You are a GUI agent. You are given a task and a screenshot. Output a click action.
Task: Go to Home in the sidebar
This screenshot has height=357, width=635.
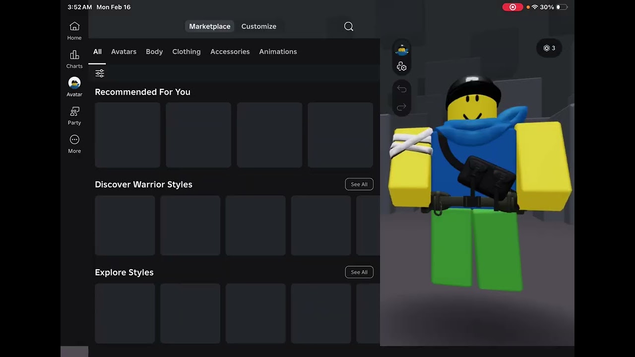coord(74,31)
